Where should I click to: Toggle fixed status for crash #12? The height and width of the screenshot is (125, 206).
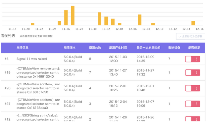coord(193,119)
